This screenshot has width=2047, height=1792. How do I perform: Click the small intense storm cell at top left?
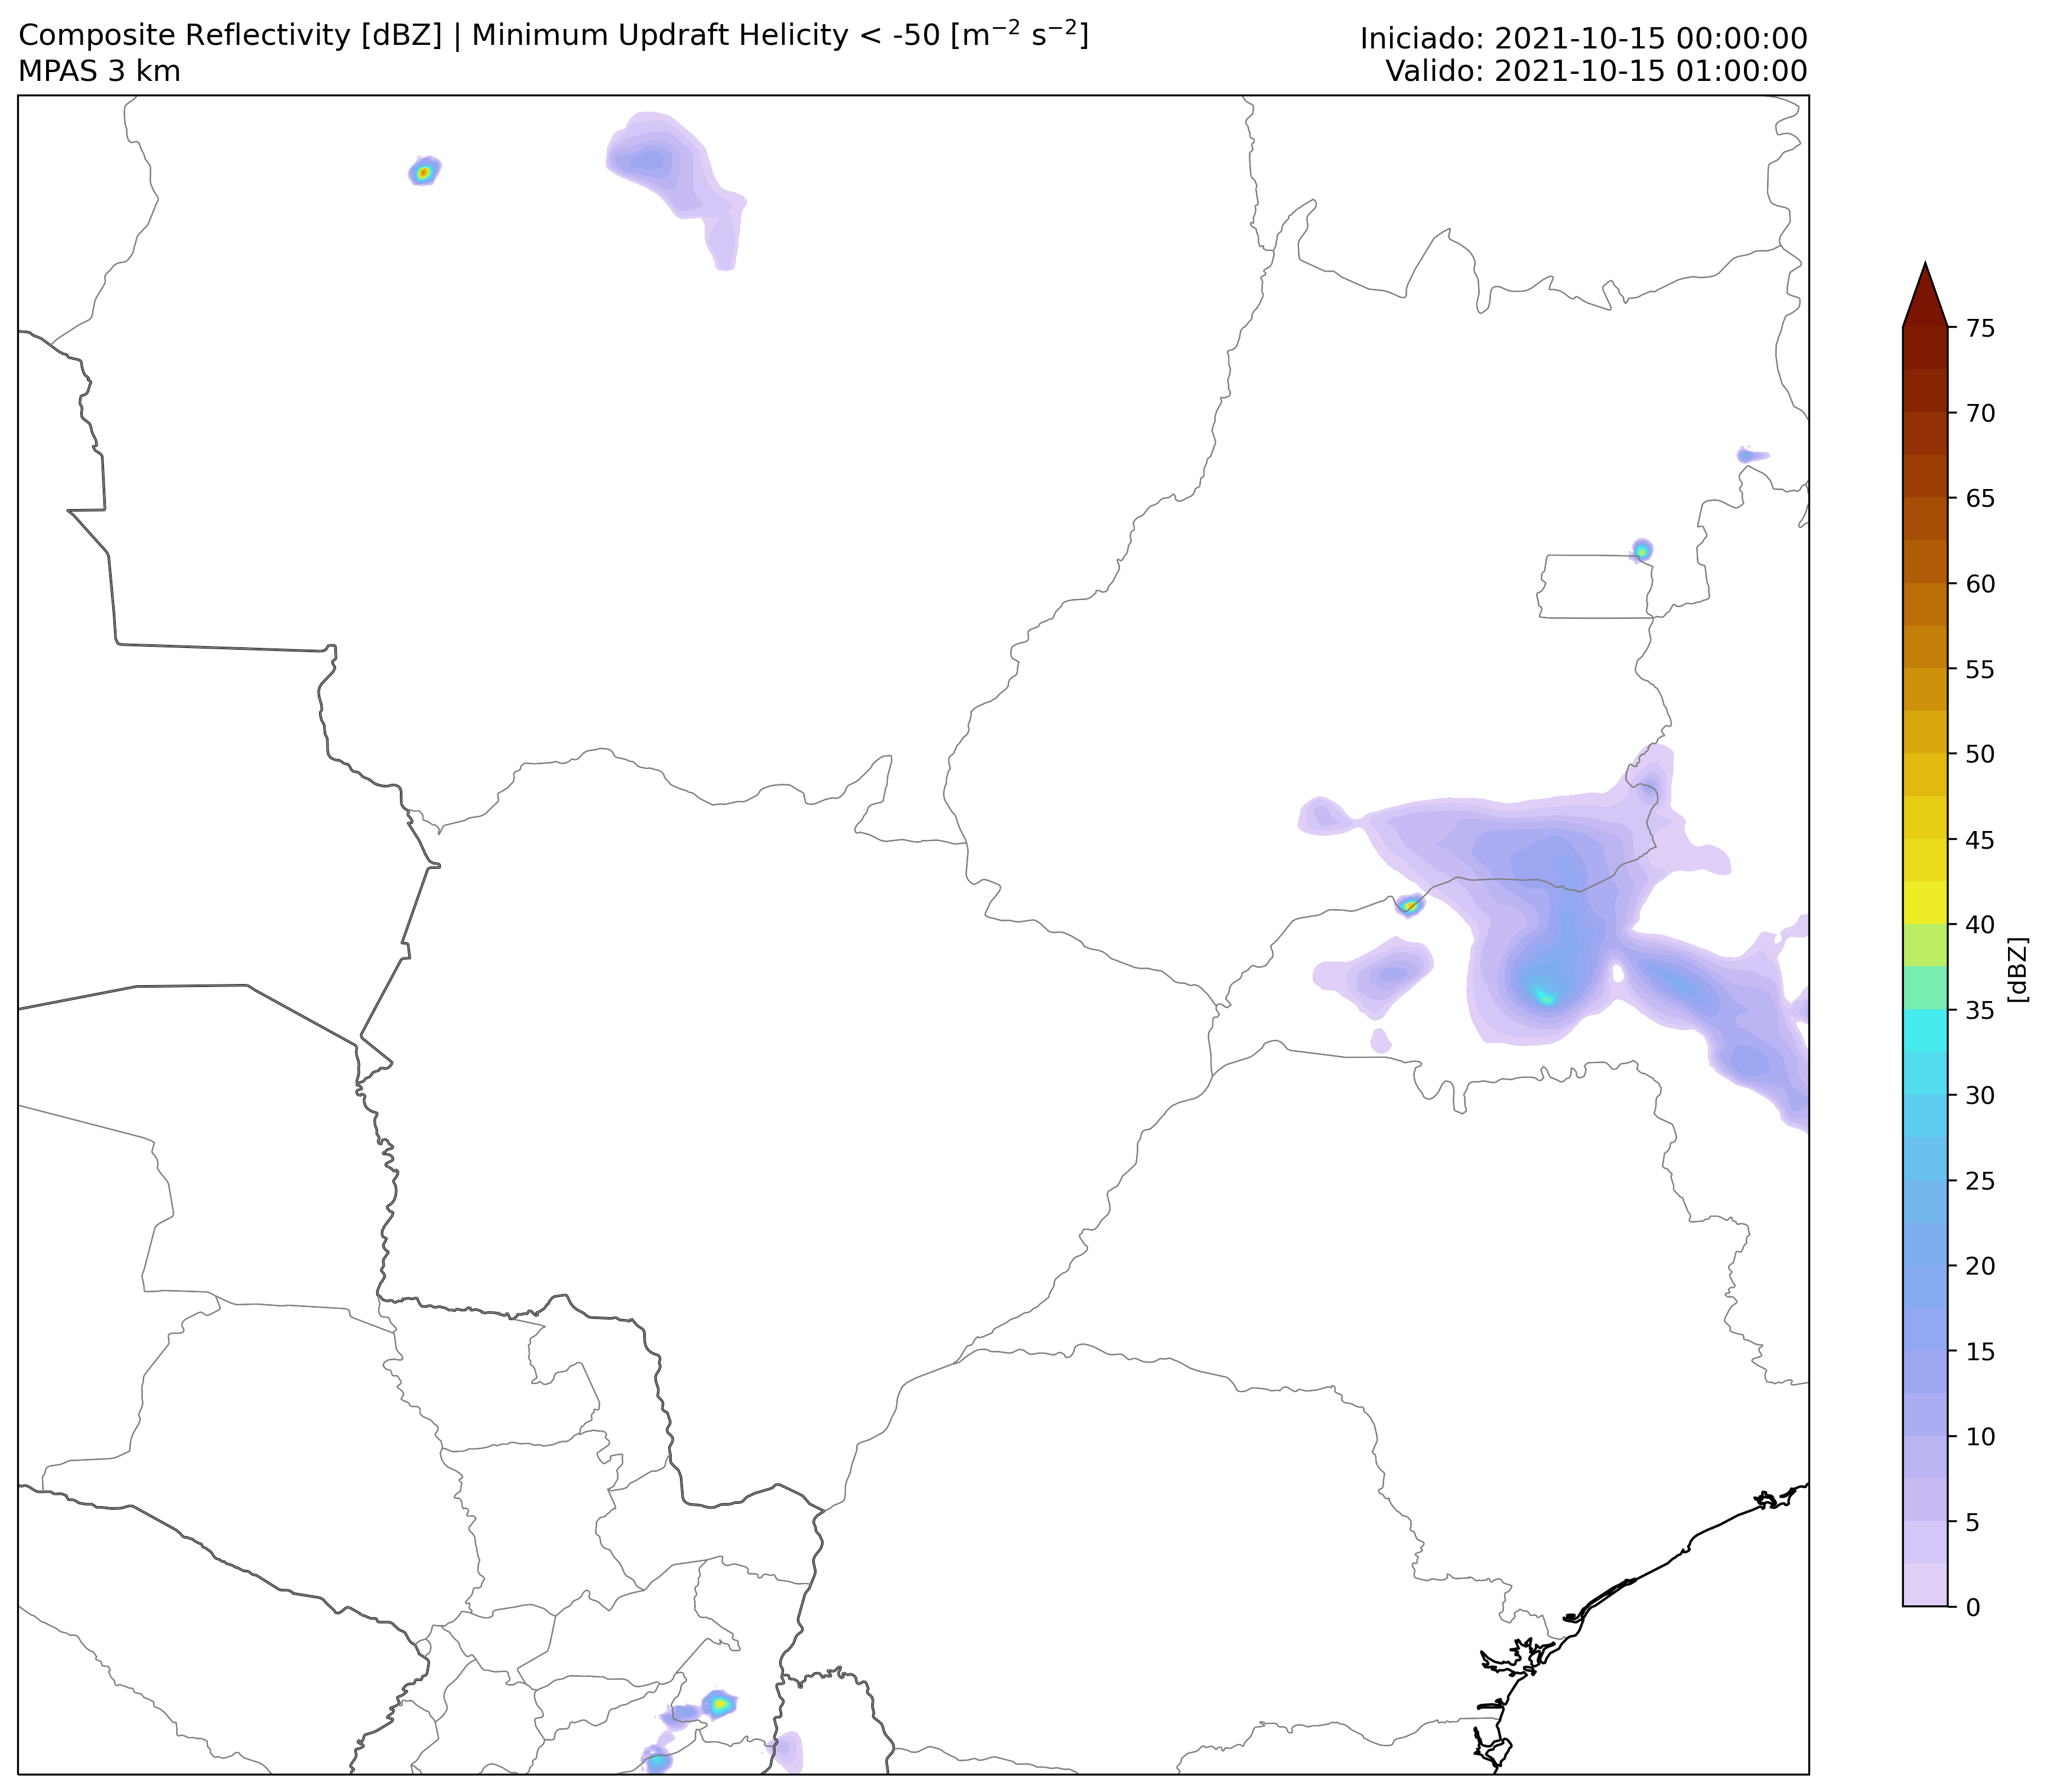(x=424, y=172)
